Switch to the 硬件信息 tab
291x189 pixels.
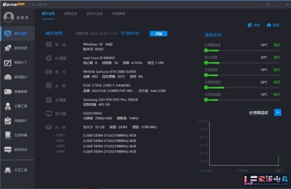48,13
